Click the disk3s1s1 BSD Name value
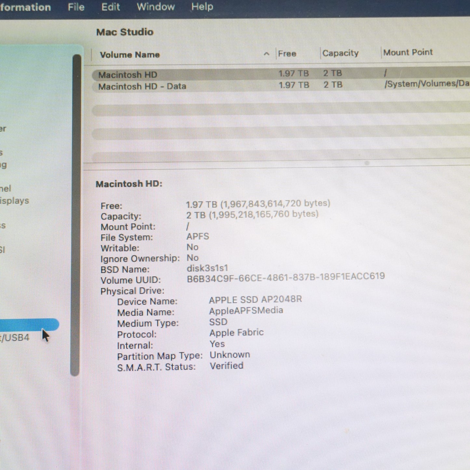The width and height of the screenshot is (470, 470). tap(208, 268)
